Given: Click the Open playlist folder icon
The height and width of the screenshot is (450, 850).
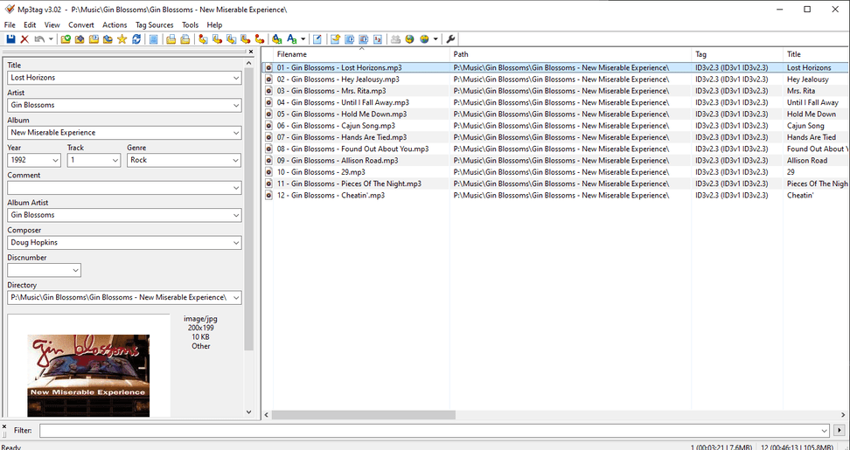Looking at the screenshot, I should (x=94, y=39).
